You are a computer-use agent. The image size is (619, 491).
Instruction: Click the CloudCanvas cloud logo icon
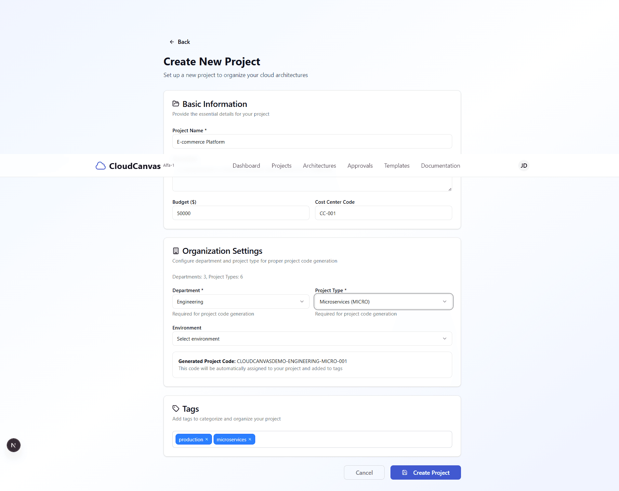(100, 165)
